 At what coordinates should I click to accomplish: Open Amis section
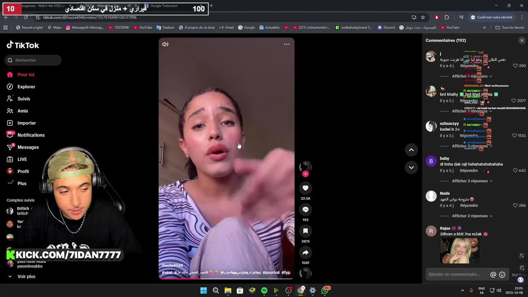tap(18, 111)
